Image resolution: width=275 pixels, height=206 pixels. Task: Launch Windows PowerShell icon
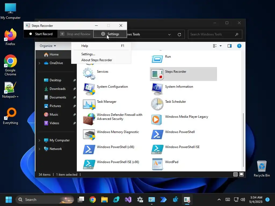(x=157, y=135)
